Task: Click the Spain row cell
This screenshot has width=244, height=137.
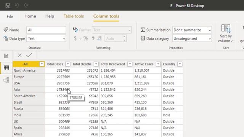Action: pyautogui.click(x=29, y=128)
